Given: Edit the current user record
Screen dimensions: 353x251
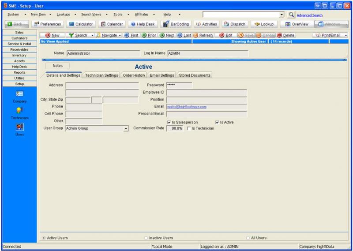Looking at the screenshot, I should coord(226,35).
